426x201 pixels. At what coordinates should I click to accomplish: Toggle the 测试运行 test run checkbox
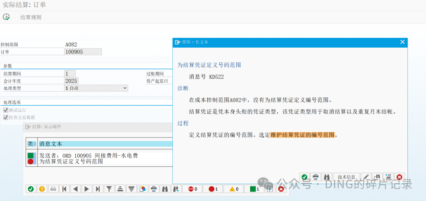pyautogui.click(x=6, y=110)
